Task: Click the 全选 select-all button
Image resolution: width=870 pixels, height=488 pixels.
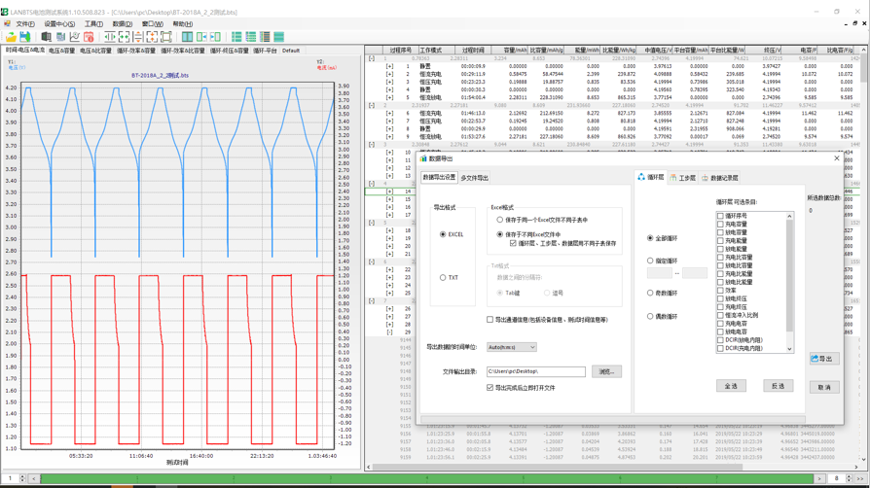Action: 731,386
